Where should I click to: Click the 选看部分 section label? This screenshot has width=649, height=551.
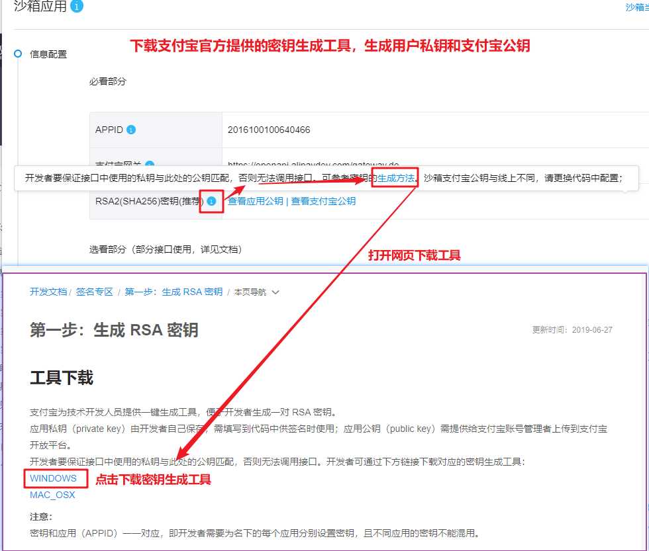(166, 249)
